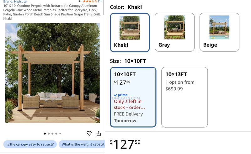251x154 pixels.
Task: Click the Gray pergola thumbnail image
Action: [x=175, y=27]
